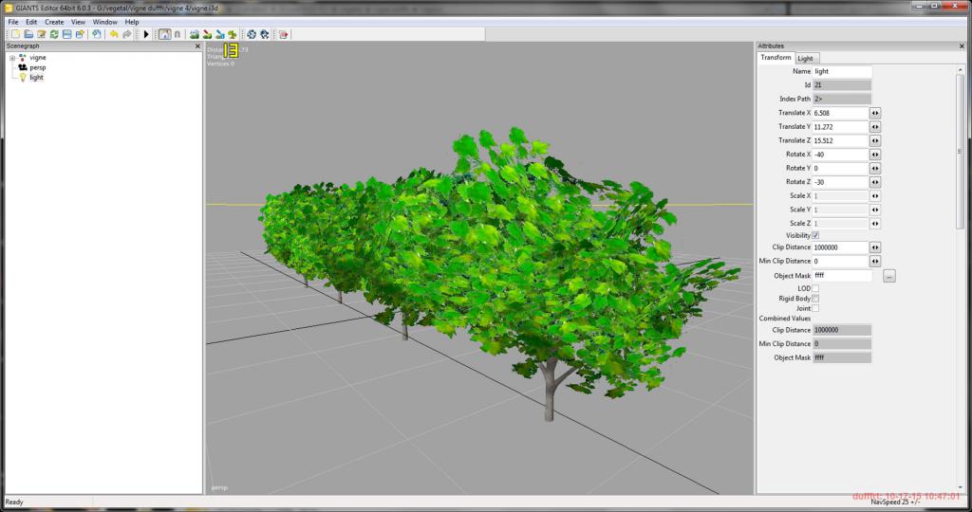
Task: Click the yellow Undo arrow
Action: click(x=114, y=35)
